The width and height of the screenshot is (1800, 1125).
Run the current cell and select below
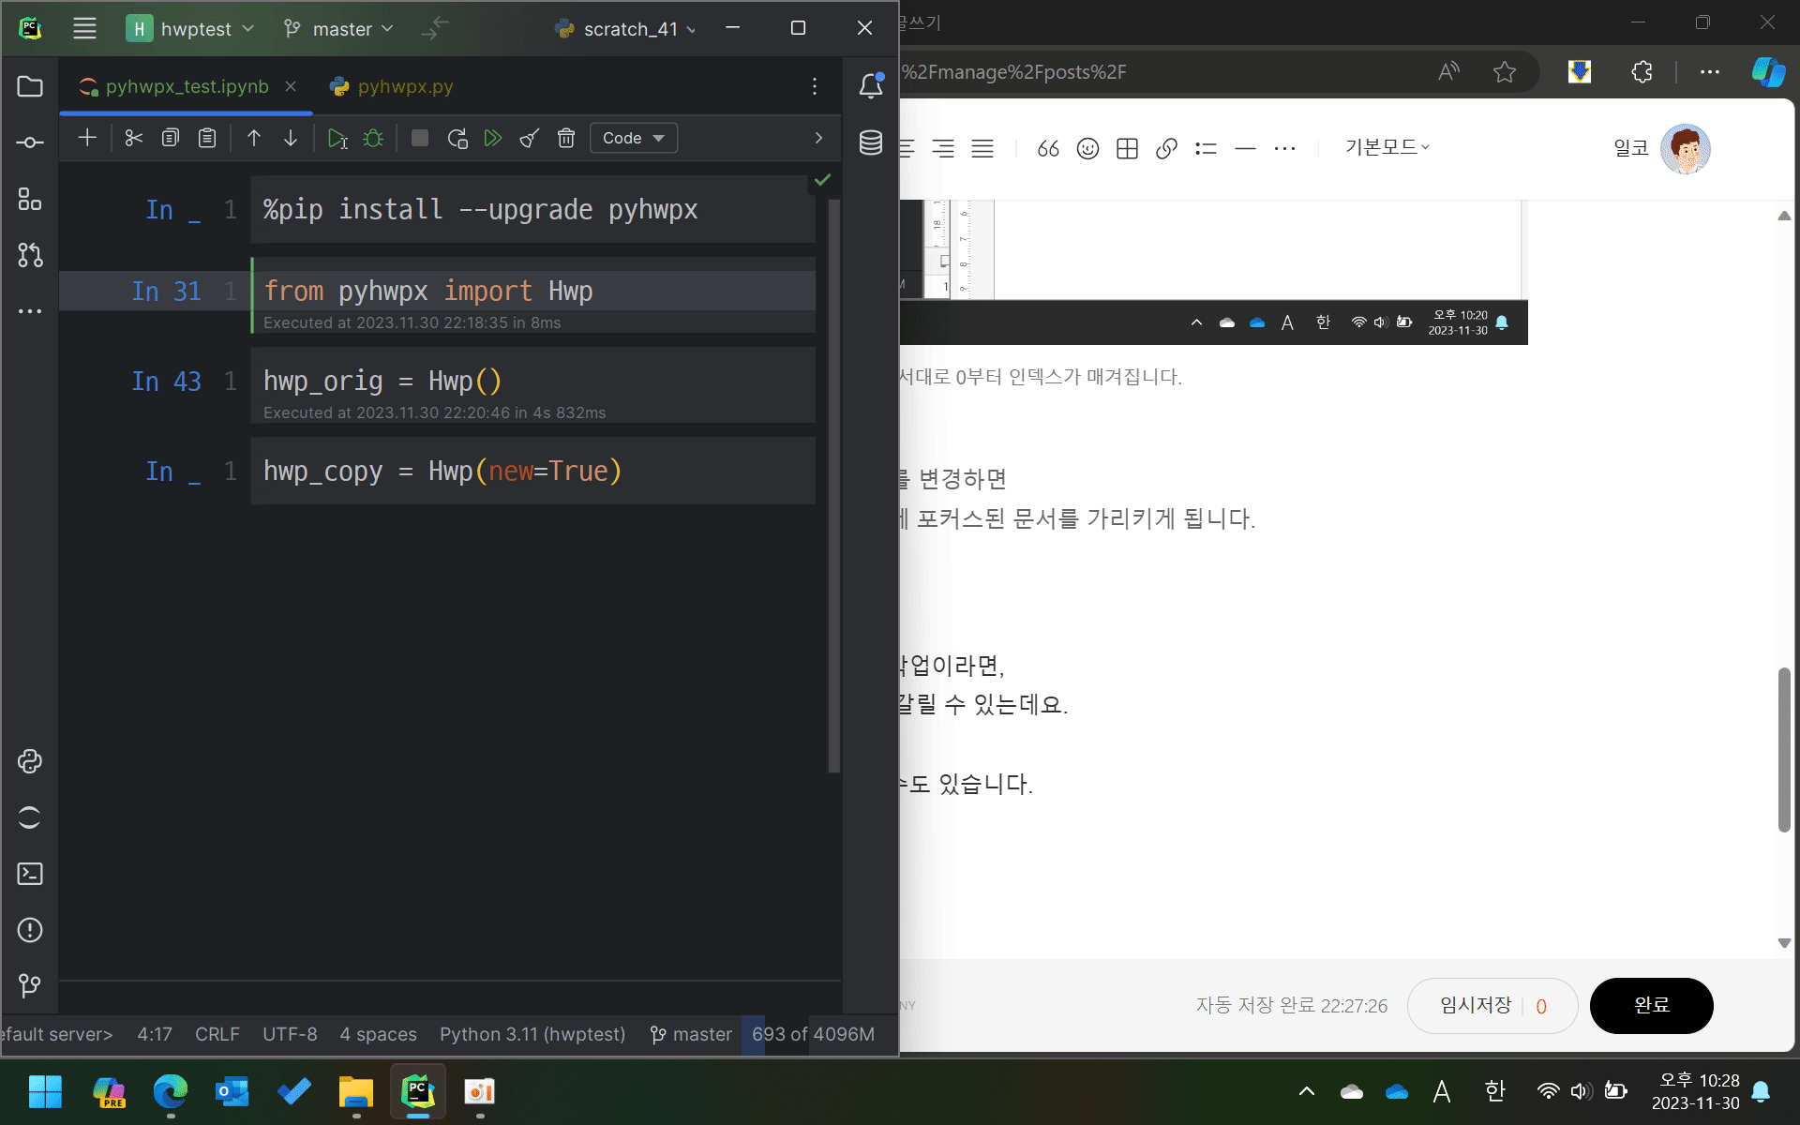tap(337, 138)
